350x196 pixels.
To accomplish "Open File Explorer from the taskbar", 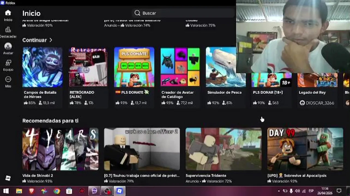I will [19, 191].
